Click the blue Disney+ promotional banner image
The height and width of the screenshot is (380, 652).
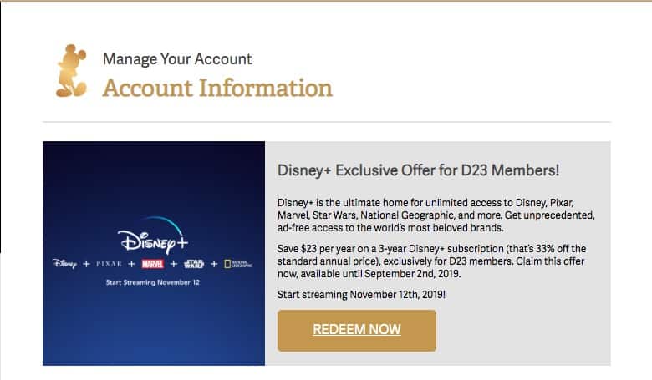[x=154, y=253]
